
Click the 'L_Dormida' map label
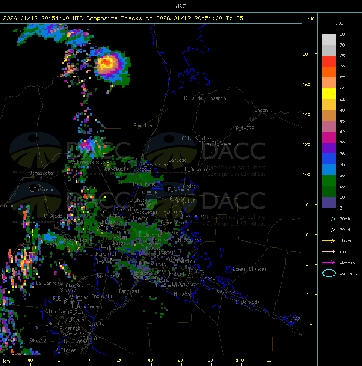[x=248, y=302]
